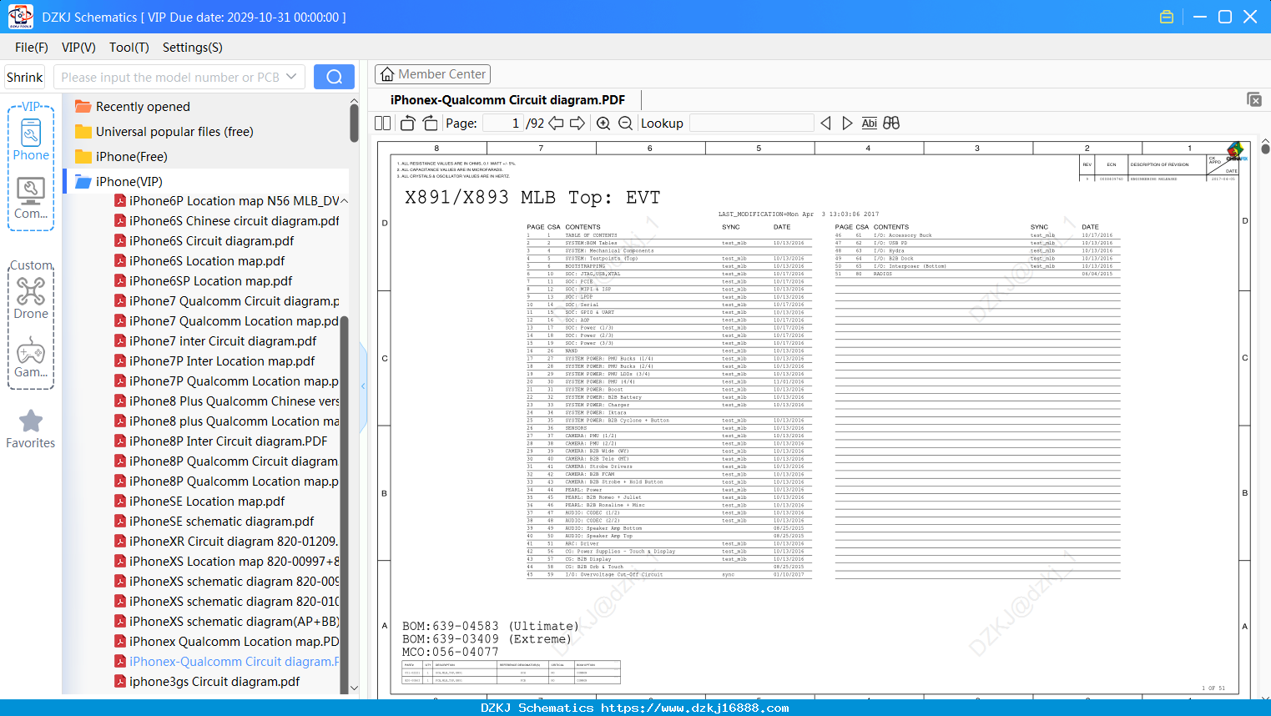The height and width of the screenshot is (716, 1271).
Task: Click the file list scroll-up arrow
Action: (354, 101)
